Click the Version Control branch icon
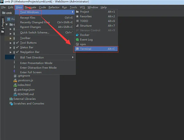The width and height of the screenshot is (184, 140). [x=77, y=30]
